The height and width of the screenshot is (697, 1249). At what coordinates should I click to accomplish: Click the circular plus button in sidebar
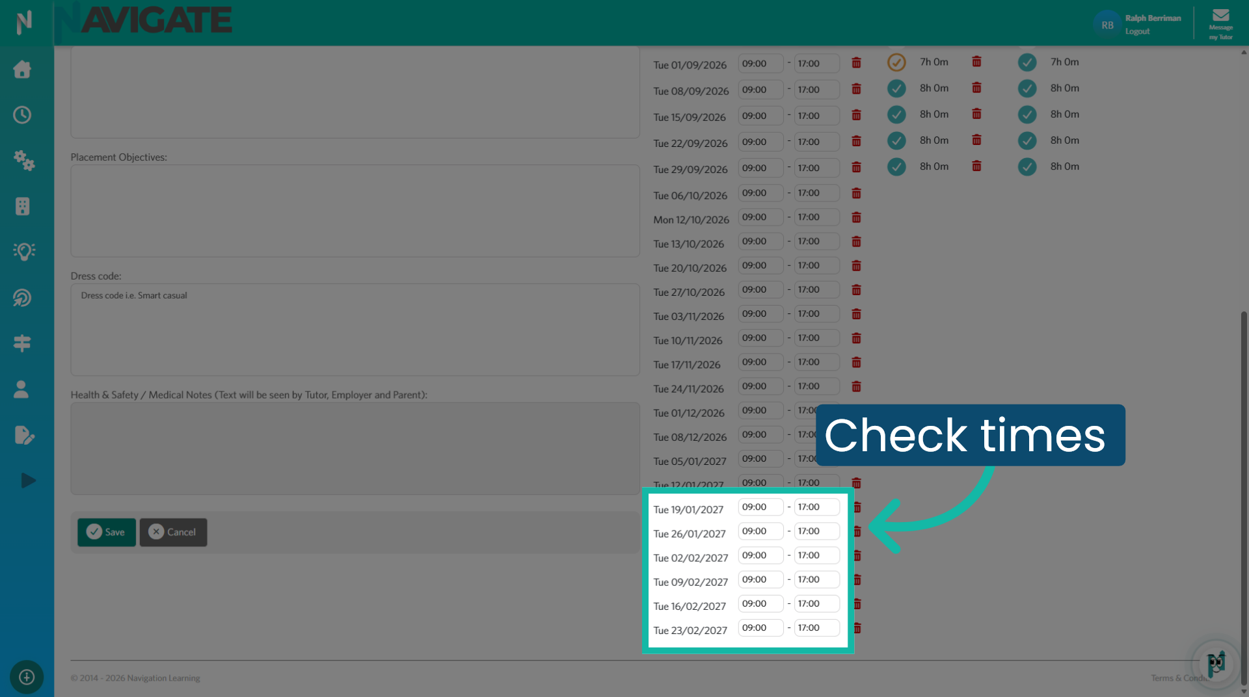[x=27, y=677]
